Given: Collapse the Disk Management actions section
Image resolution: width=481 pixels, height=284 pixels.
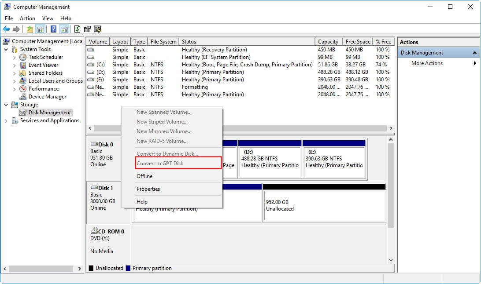Looking at the screenshot, I should point(474,53).
